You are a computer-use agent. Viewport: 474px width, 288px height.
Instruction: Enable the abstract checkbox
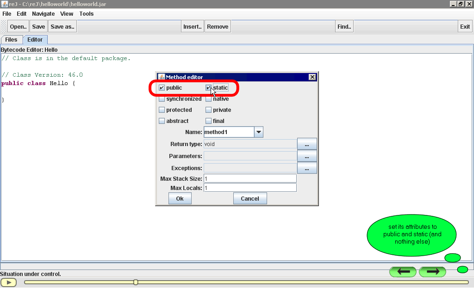click(162, 121)
